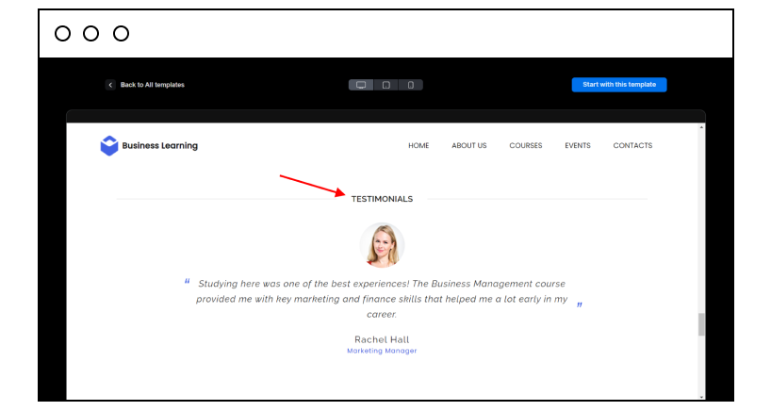This screenshot has height=411, width=771.
Task: Click the name Rachel Hall
Action: pyautogui.click(x=382, y=339)
